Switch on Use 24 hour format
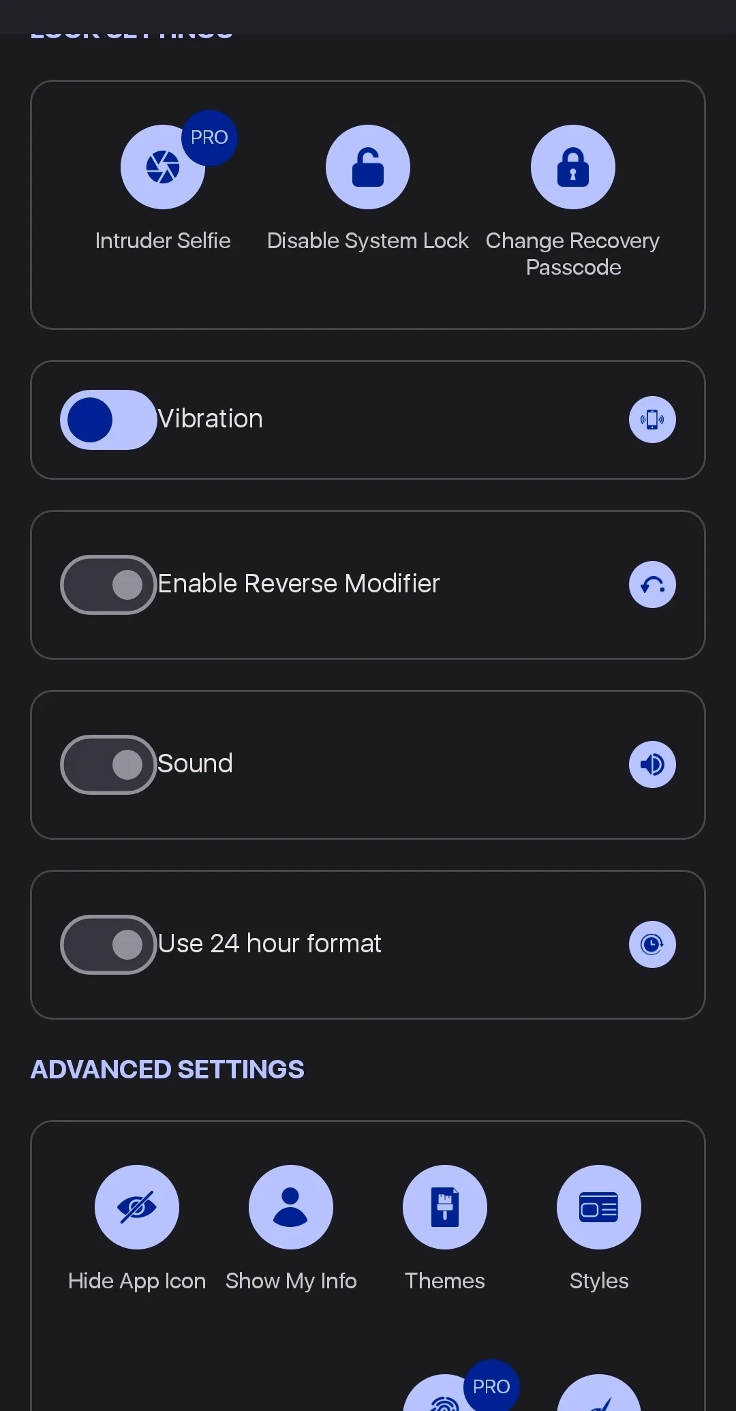This screenshot has width=736, height=1411. [108, 944]
